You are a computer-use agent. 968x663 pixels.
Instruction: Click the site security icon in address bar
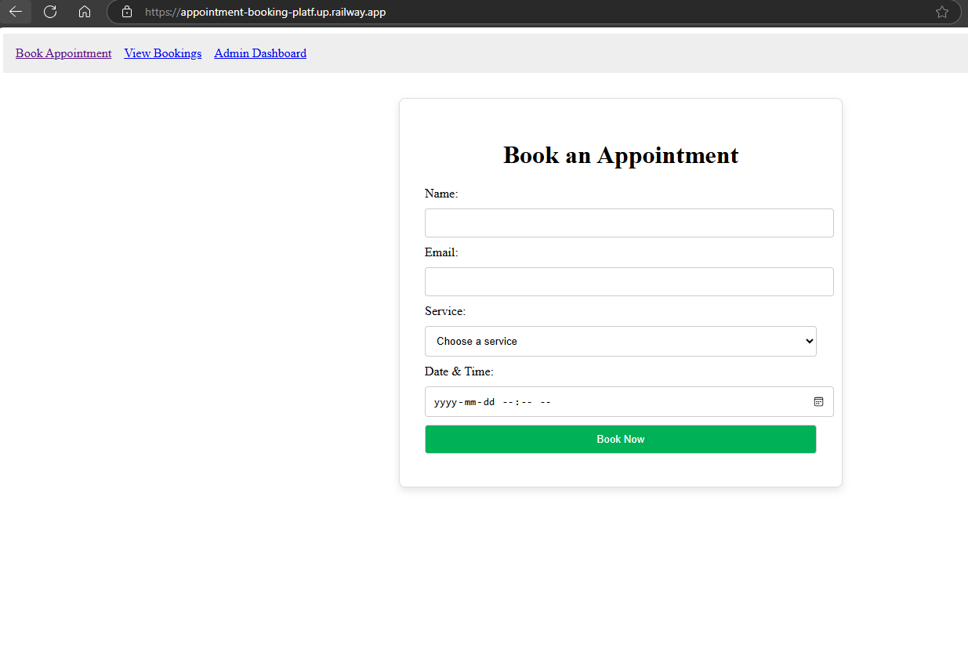click(126, 12)
